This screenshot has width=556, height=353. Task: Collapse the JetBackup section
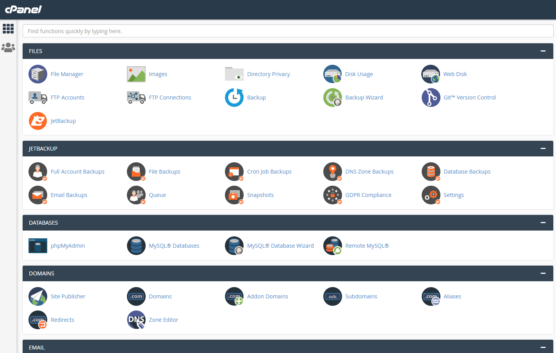[x=543, y=149]
